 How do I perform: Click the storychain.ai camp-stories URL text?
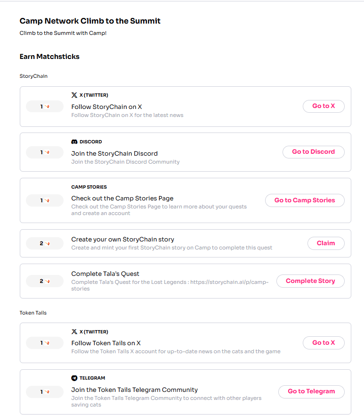[170, 285]
